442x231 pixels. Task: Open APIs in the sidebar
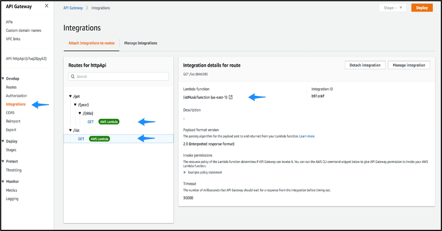click(x=9, y=22)
